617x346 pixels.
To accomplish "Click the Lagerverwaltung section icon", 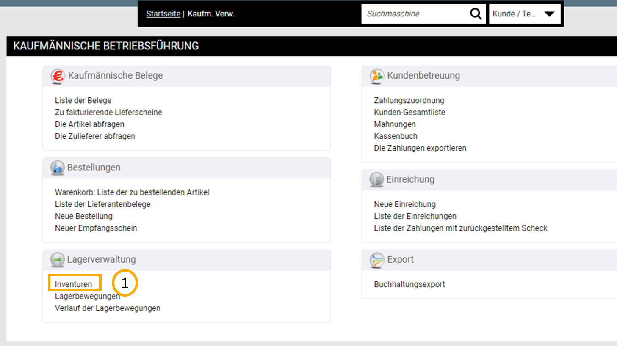I will coord(57,260).
